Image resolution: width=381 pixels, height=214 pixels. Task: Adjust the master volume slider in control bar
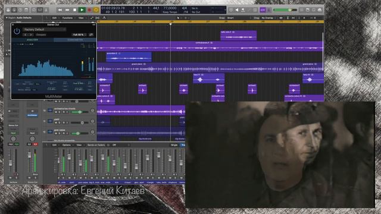point(285,10)
